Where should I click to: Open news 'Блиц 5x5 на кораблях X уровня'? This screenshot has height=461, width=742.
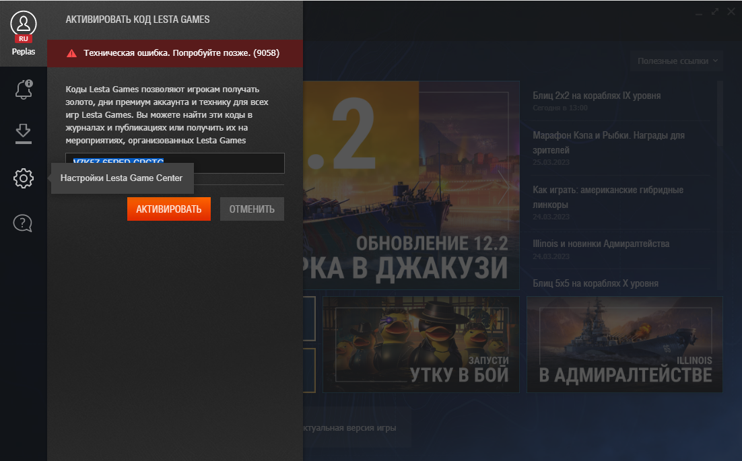pyautogui.click(x=595, y=283)
